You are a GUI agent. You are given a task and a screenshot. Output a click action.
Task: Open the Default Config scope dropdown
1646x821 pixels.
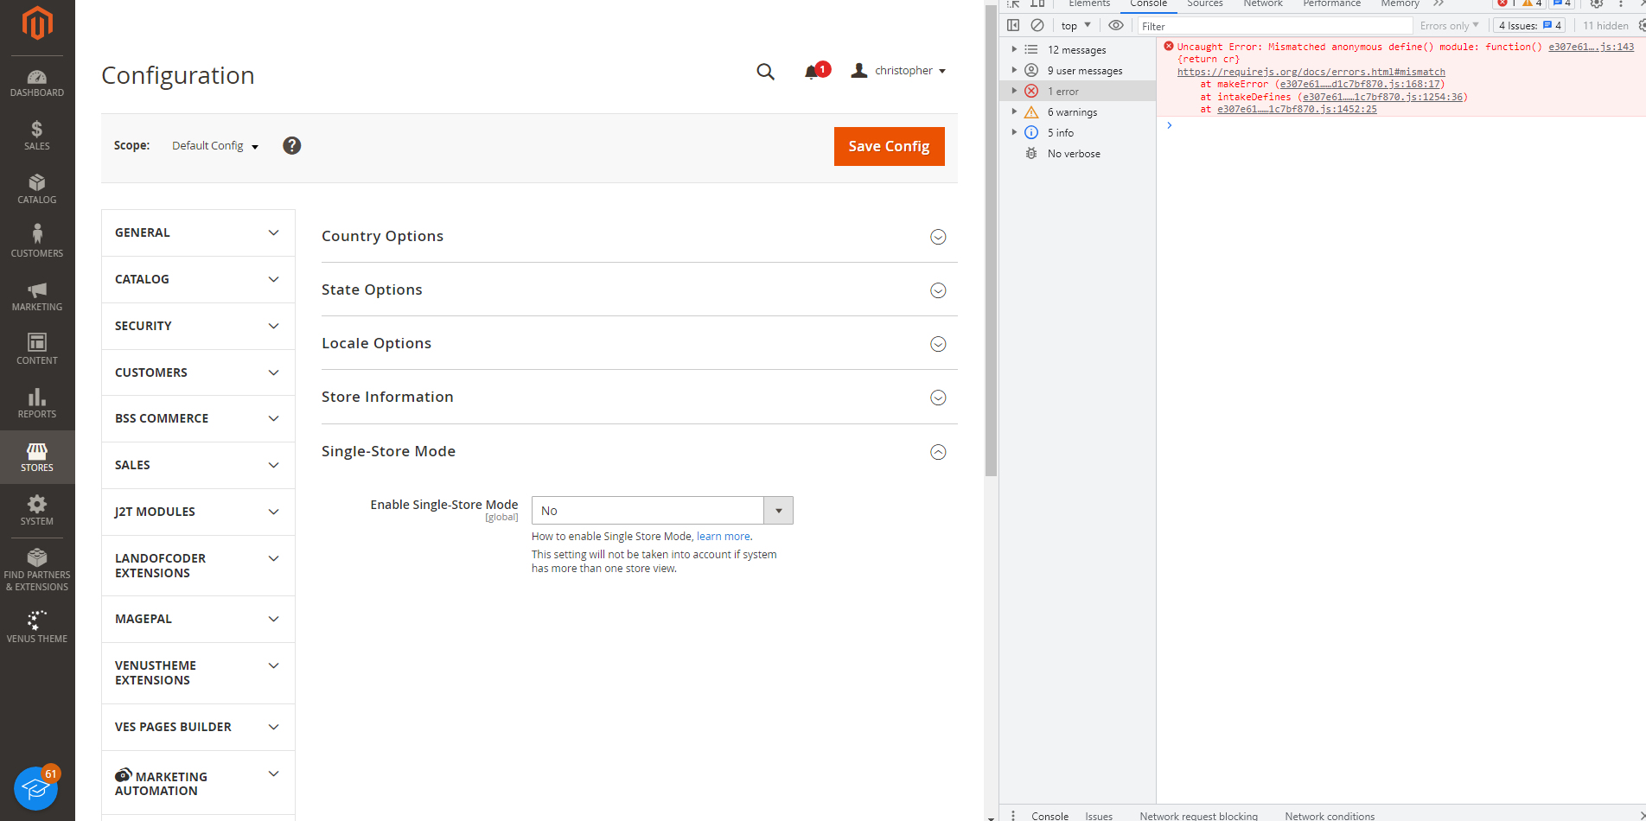tap(215, 146)
